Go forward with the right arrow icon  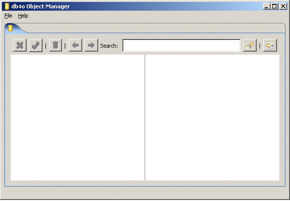pos(91,45)
